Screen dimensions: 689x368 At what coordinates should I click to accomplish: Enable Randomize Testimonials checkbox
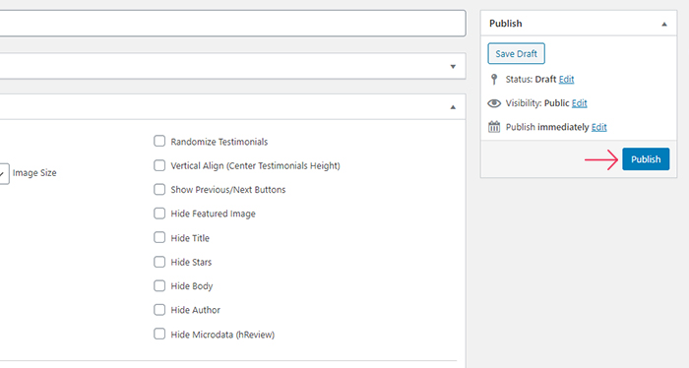coord(159,141)
